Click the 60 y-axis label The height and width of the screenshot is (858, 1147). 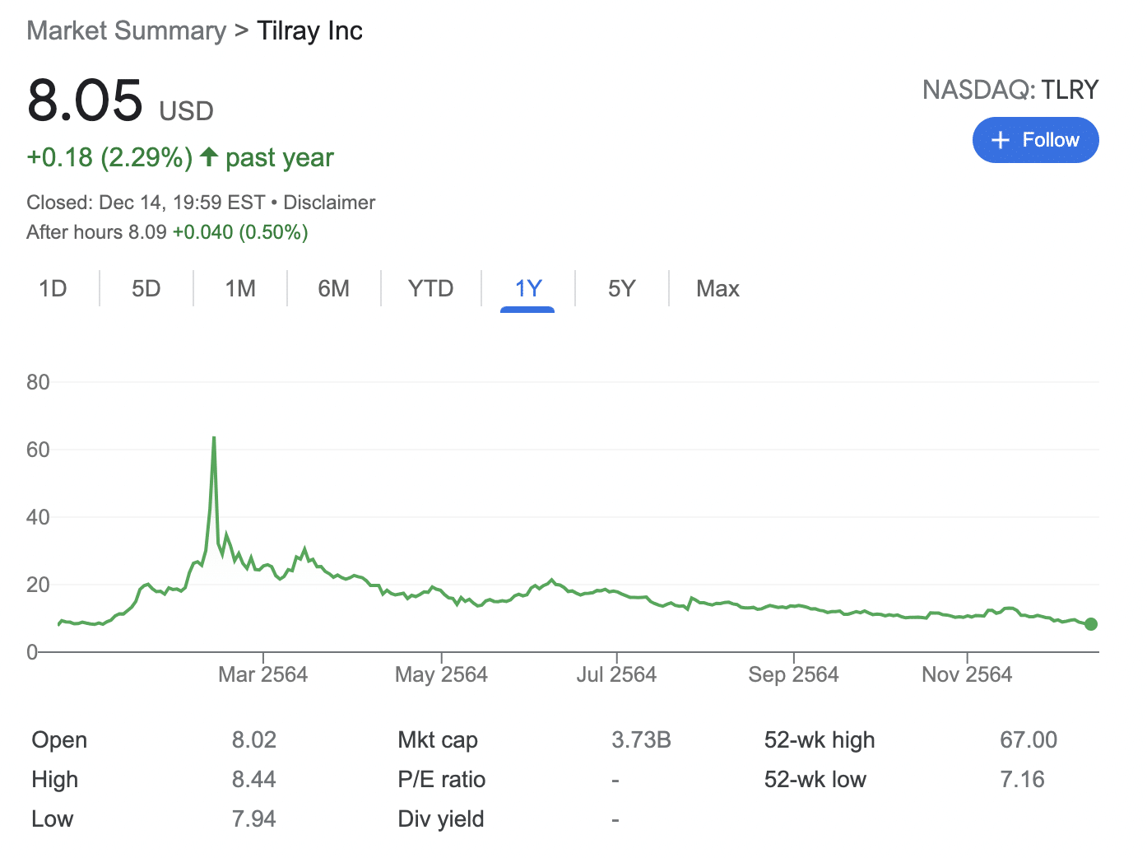(38, 450)
